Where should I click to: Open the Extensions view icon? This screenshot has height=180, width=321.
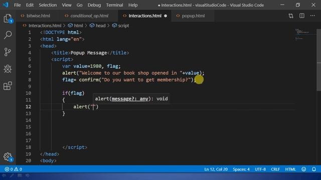click(8, 85)
